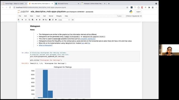Save and checkpoint the notebook
This screenshot has height=100, width=179.
18,20
